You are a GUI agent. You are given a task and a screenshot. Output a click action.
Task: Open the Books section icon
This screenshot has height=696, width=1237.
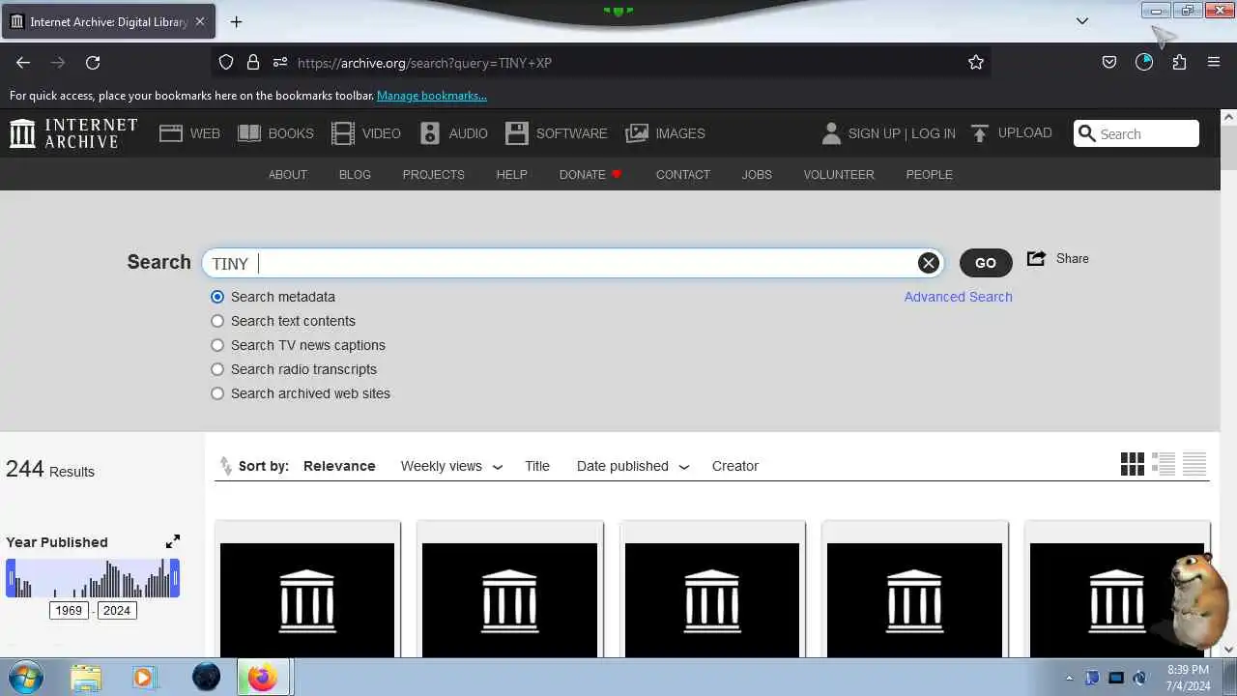249,133
